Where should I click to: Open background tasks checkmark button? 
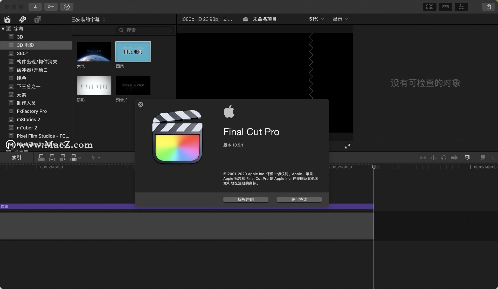click(67, 7)
